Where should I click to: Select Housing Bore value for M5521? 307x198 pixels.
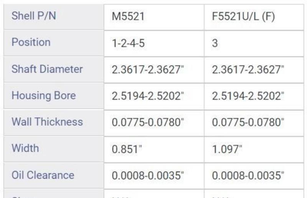(x=148, y=96)
